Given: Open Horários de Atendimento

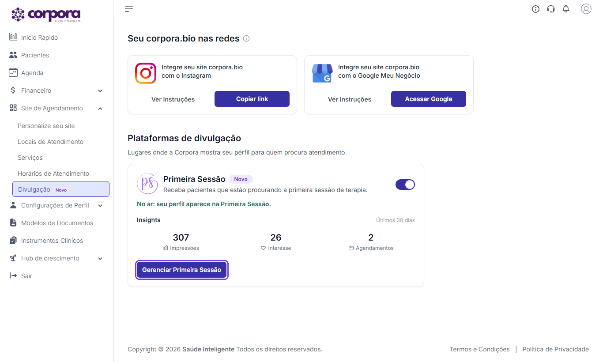Looking at the screenshot, I should 53,173.
